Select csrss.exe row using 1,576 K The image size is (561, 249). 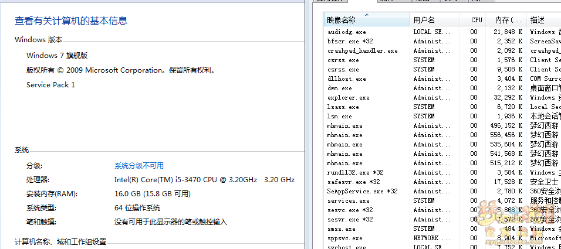pos(442,60)
